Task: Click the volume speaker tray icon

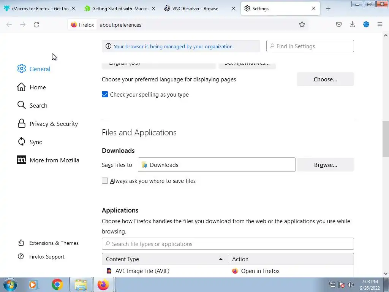Action: click(x=350, y=285)
